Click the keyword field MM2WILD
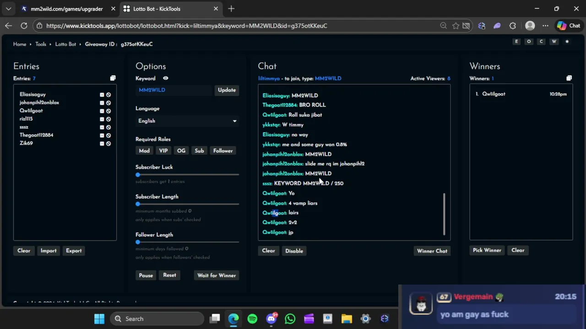 tap(174, 90)
